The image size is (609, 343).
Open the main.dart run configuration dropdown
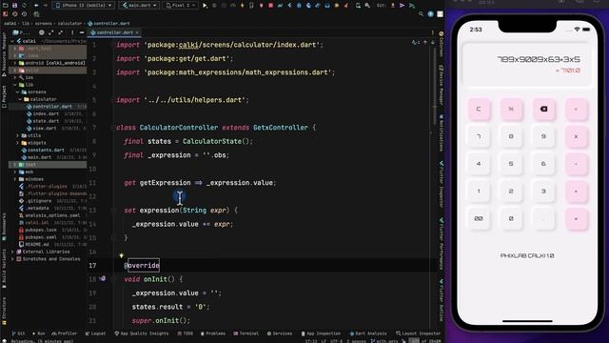[x=139, y=6]
